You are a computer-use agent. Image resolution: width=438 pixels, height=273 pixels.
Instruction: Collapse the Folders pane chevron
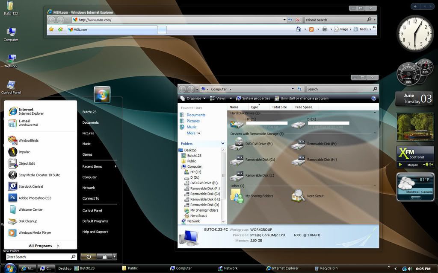[x=222, y=143]
